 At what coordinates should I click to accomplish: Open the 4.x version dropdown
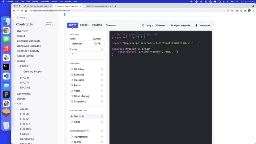[49, 24]
